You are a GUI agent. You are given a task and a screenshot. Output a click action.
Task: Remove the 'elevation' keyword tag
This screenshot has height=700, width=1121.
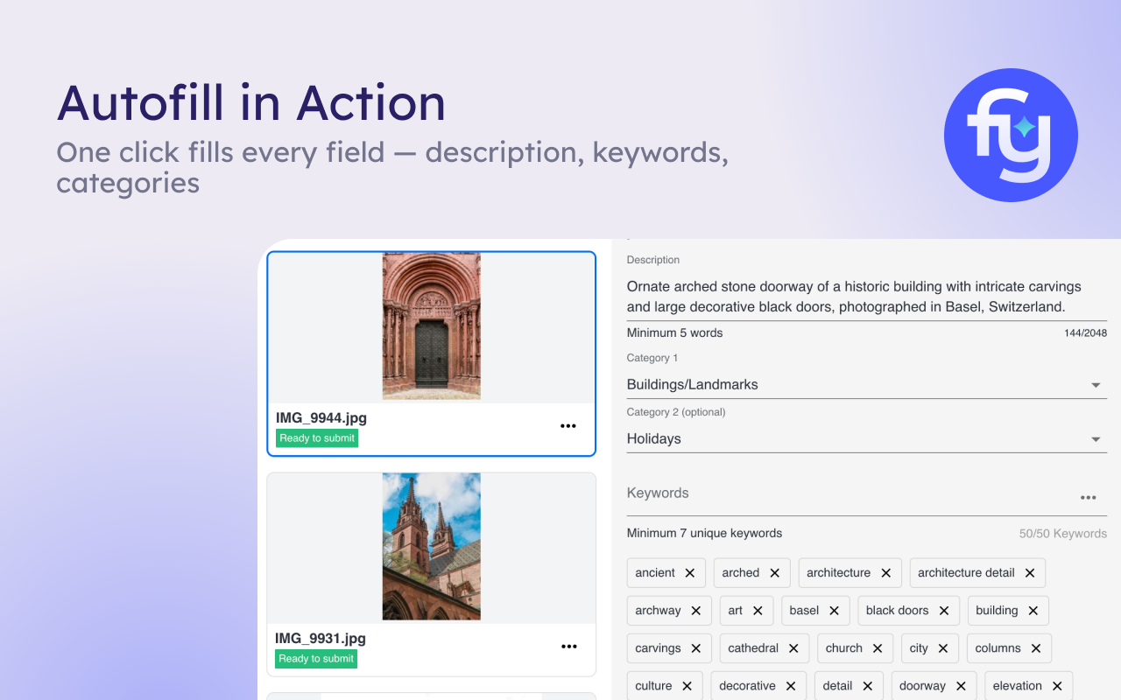click(x=1057, y=686)
